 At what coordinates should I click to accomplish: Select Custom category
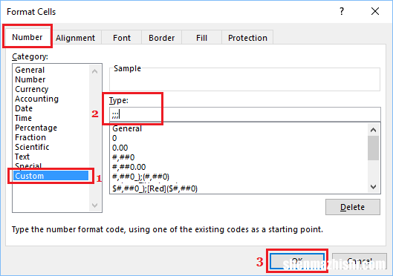click(x=51, y=176)
